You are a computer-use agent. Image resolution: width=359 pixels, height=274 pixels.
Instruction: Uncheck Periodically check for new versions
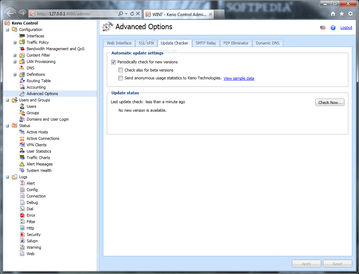(113, 62)
